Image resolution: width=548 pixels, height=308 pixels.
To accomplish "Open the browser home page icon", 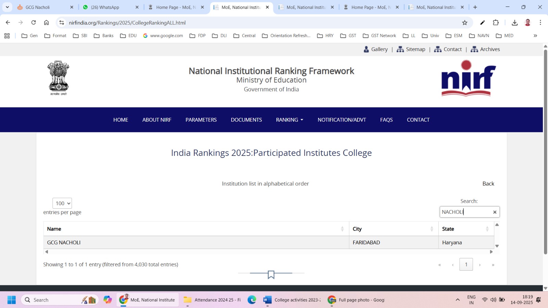I will pyautogui.click(x=46, y=23).
